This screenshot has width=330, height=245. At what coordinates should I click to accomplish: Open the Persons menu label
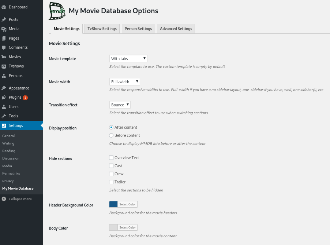point(16,76)
